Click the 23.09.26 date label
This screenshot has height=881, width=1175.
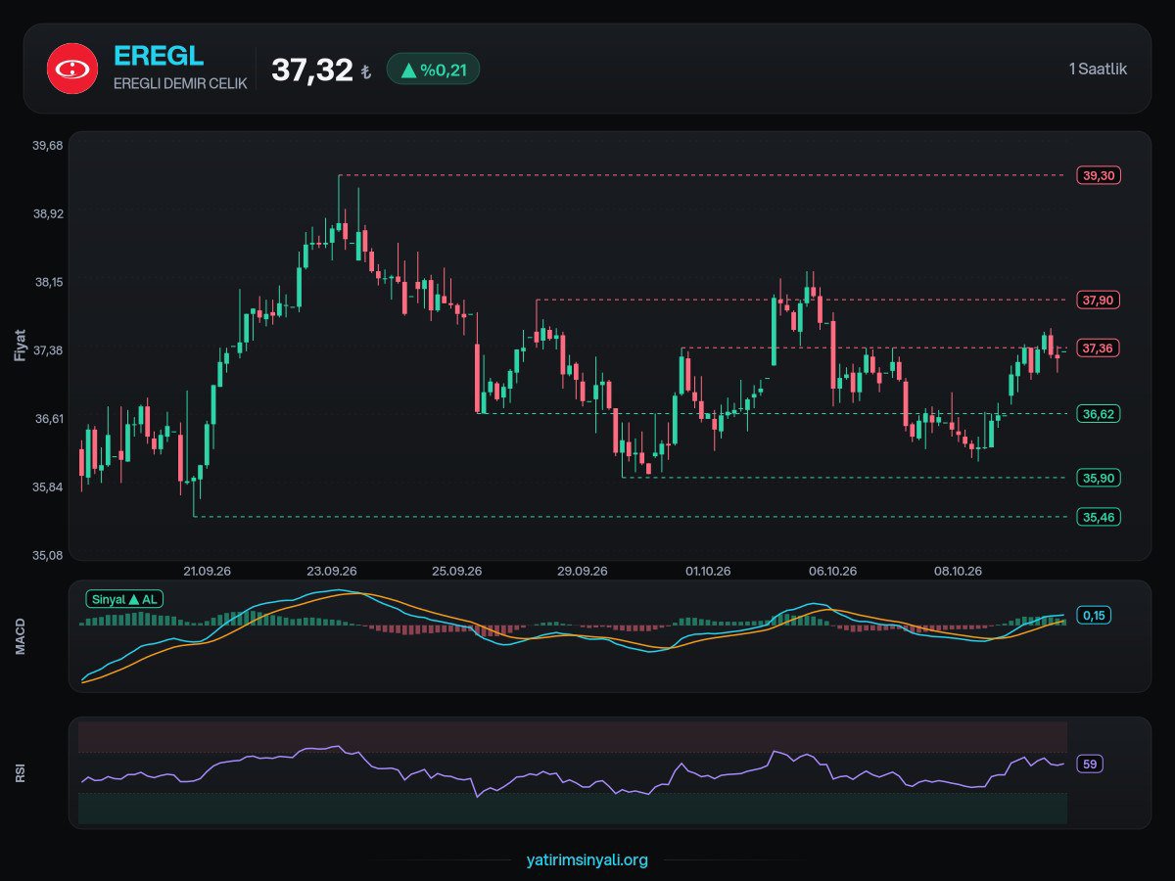click(332, 571)
